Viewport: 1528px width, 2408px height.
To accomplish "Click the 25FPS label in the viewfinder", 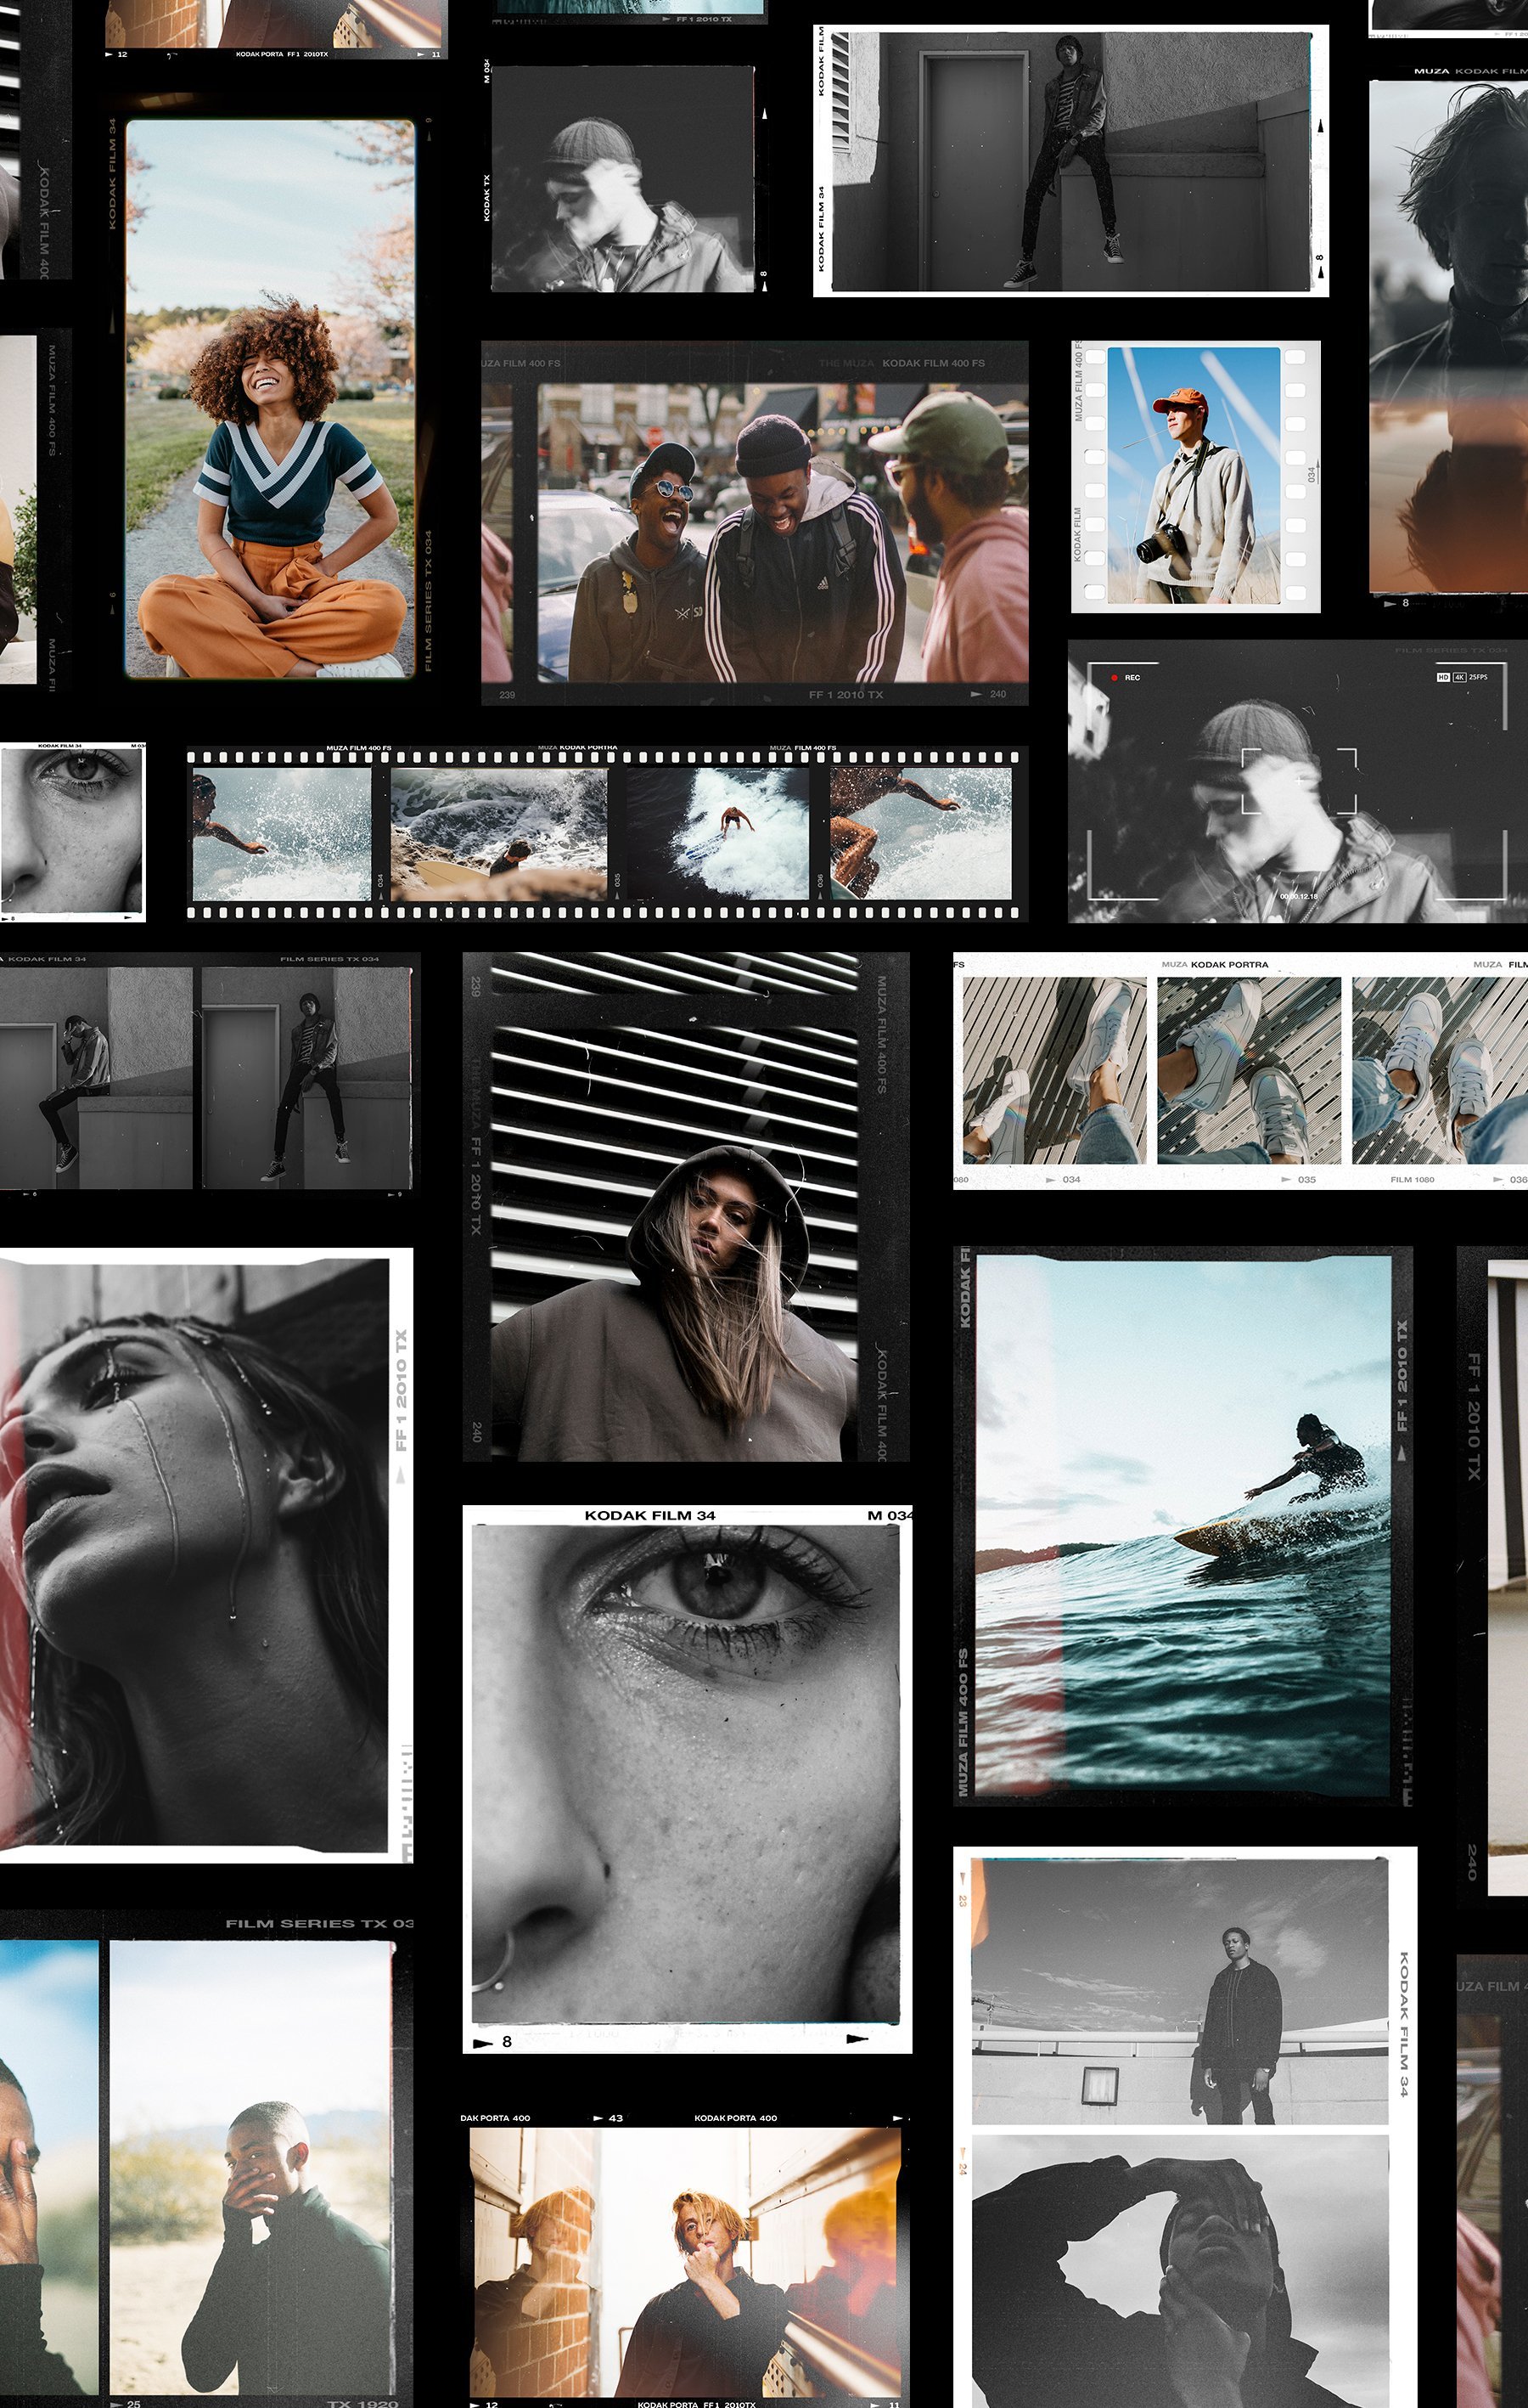I will pyautogui.click(x=1478, y=677).
